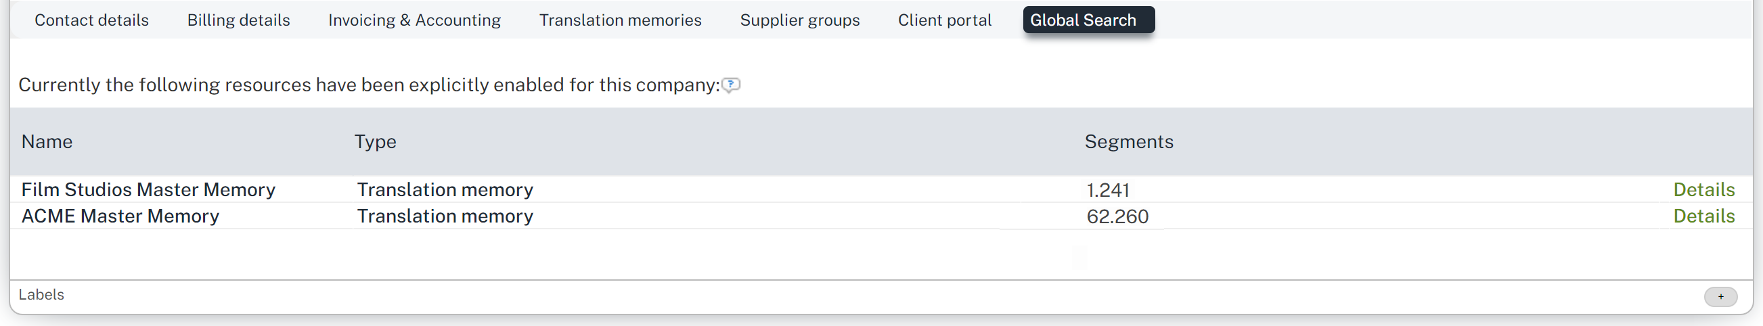Click the Labels section title

[41, 295]
